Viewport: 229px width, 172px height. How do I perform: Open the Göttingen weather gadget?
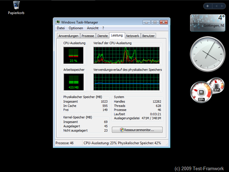(x=208, y=23)
